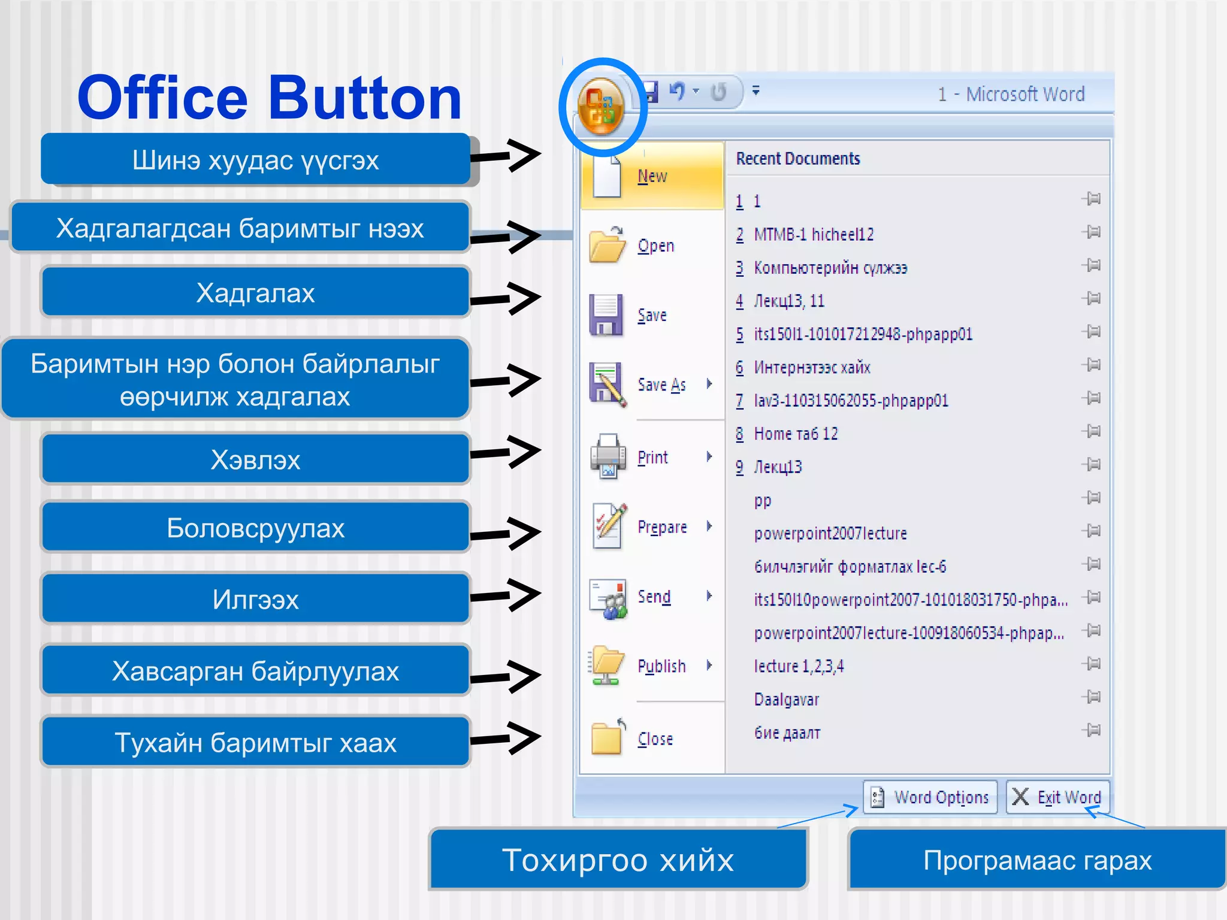Open recent document 'бие даалт'
This screenshot has width=1227, height=920.
787,733
